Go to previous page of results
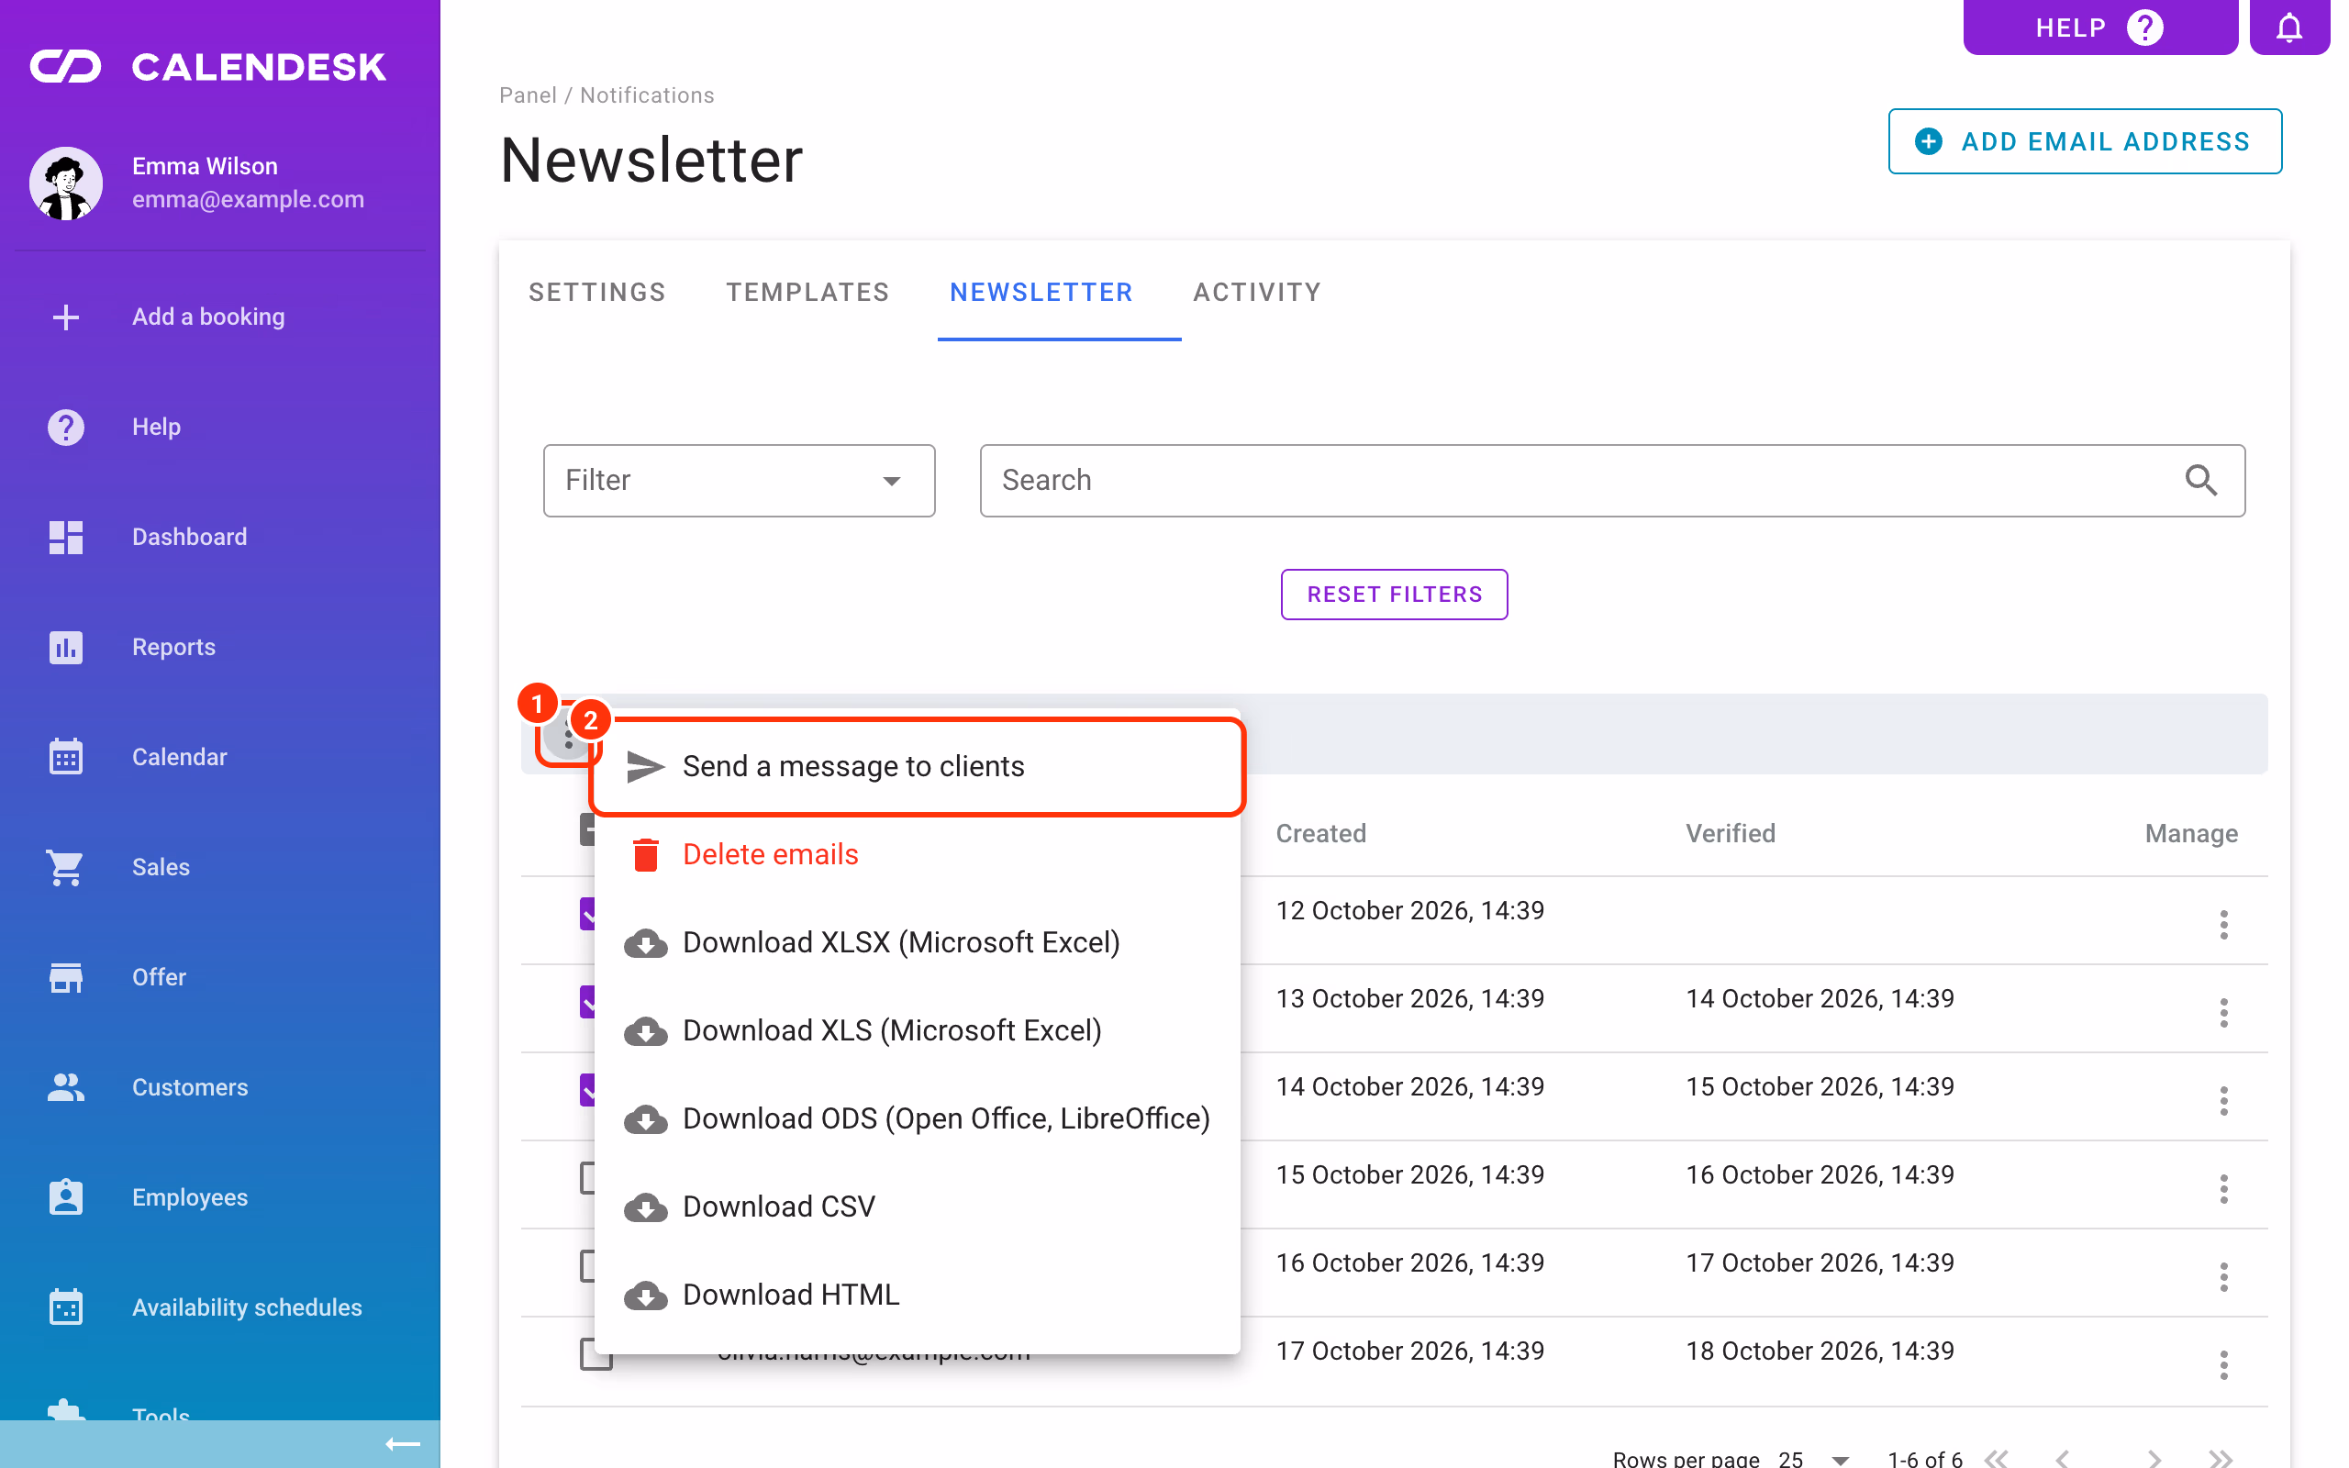 click(x=2062, y=1458)
